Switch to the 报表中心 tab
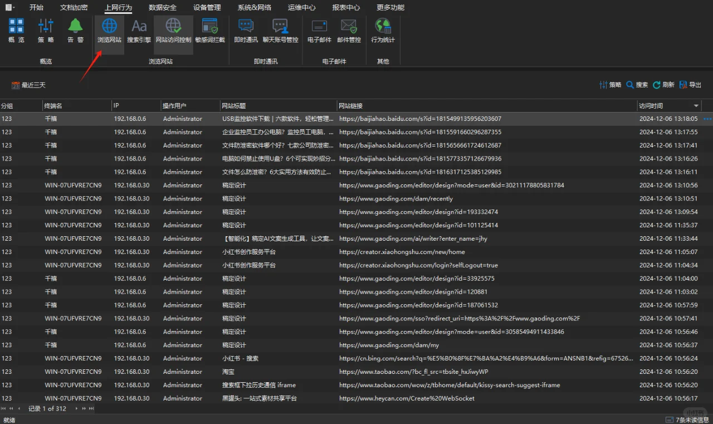Viewport: 713px width, 424px height. point(346,7)
